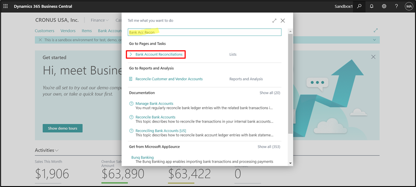This screenshot has height=187, width=416.
Task: Open the MA user account avatar
Action: point(409,6)
